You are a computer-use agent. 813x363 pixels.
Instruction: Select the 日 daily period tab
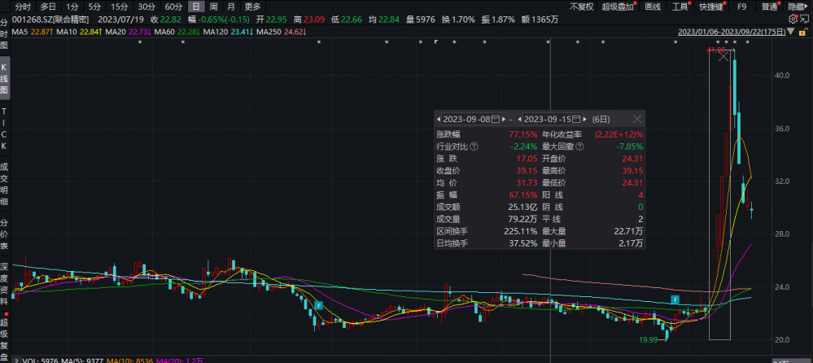pyautogui.click(x=195, y=7)
